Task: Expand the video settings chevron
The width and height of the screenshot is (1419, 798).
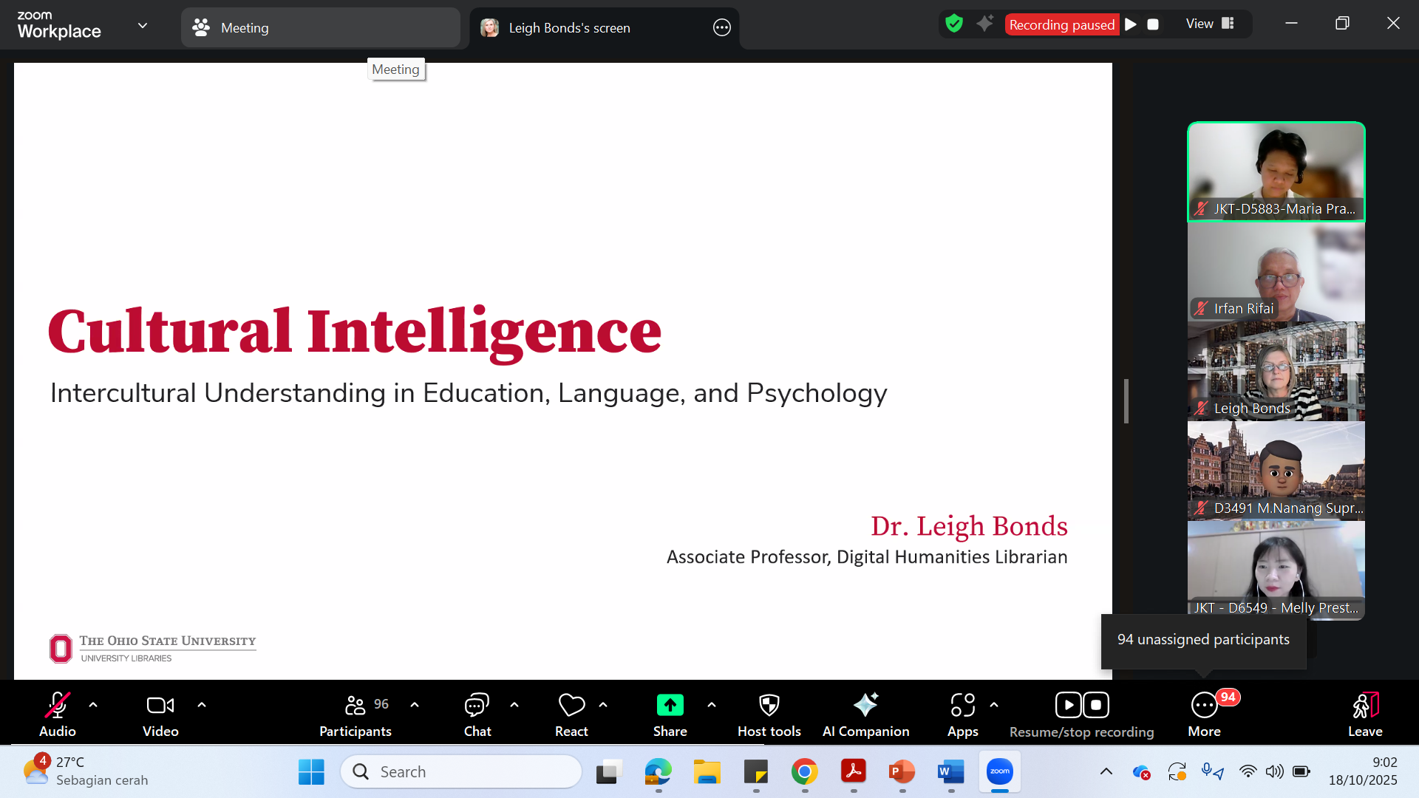Action: tap(202, 704)
